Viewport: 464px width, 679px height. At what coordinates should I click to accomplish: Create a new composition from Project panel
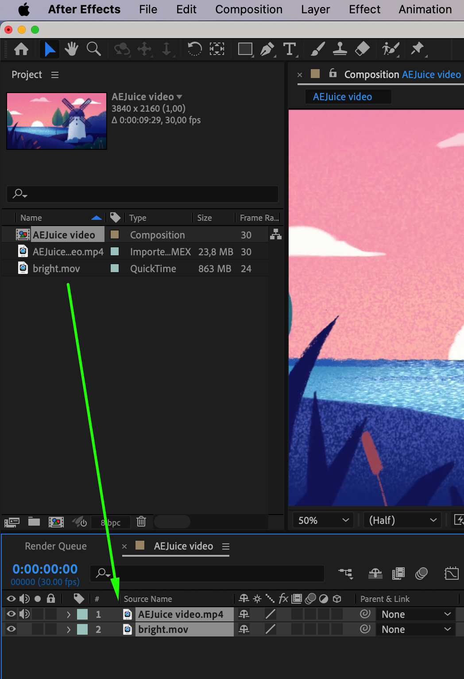point(56,522)
